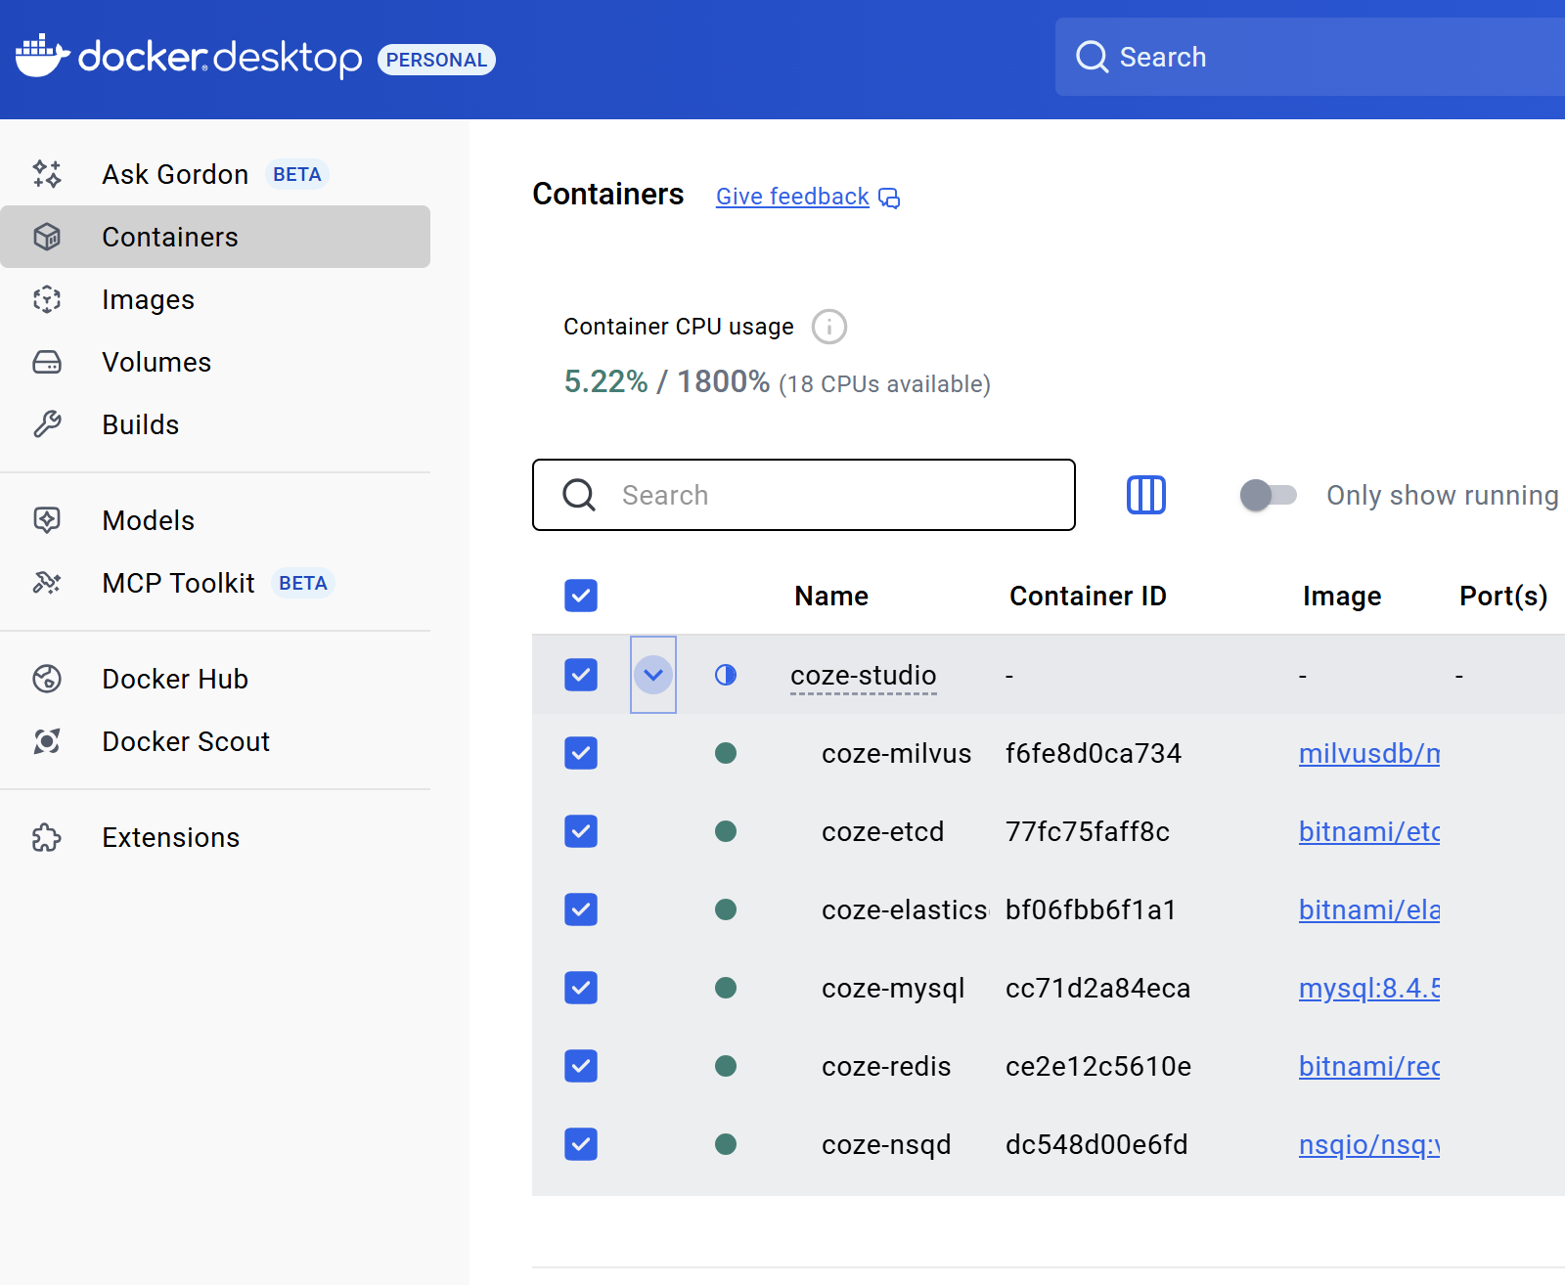
Task: Open the bitnami/elasticsearch image link
Action: [x=1369, y=909]
